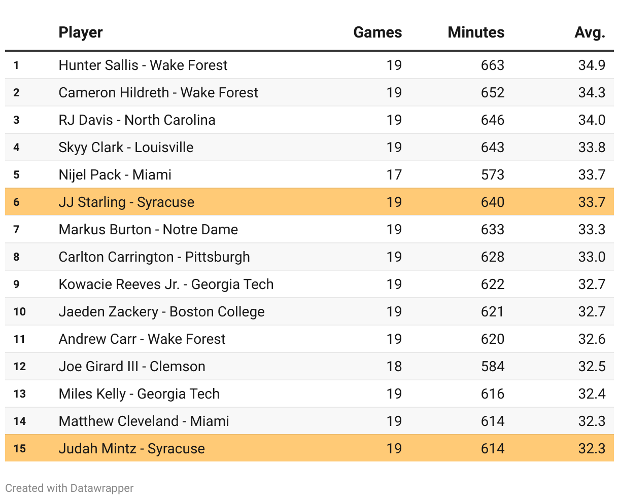Click the Player column header
Viewport: 619px width, 500px height.
[81, 32]
